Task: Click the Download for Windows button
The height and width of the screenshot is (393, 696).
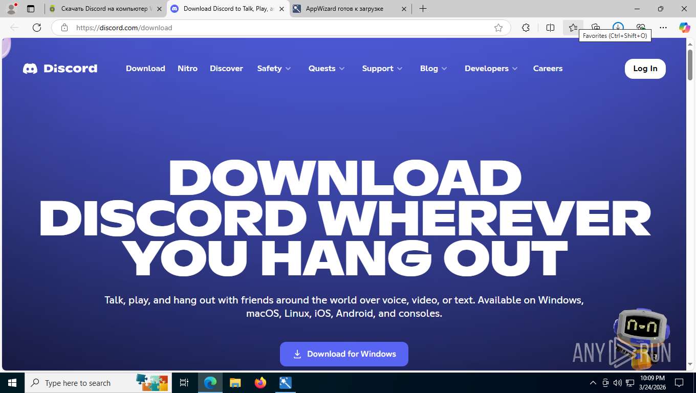Action: point(344,354)
